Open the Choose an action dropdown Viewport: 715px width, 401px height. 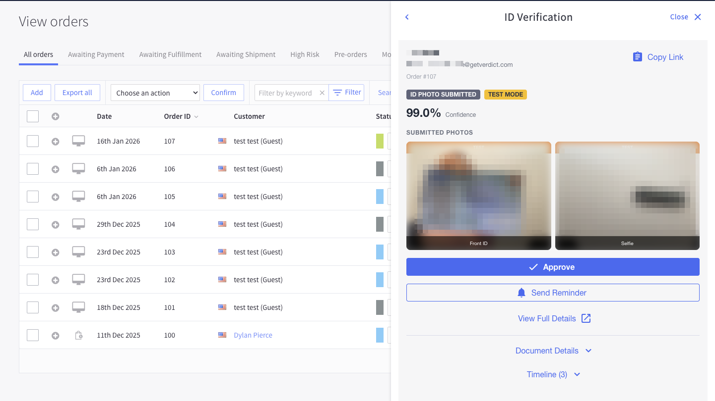click(x=155, y=92)
